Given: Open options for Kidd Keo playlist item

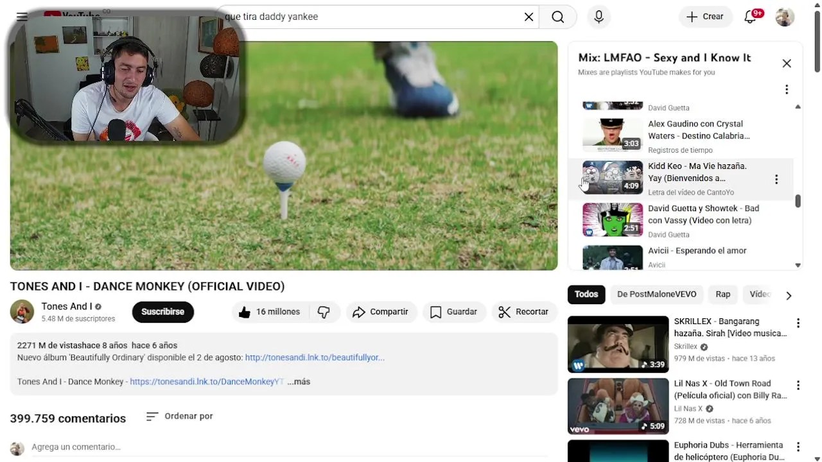Looking at the screenshot, I should 776,179.
